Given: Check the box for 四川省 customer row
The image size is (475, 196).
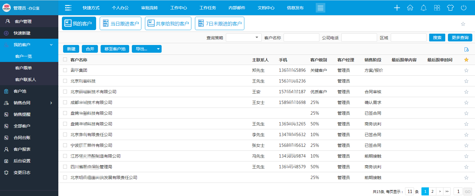Looking at the screenshot, I should click(65, 167).
